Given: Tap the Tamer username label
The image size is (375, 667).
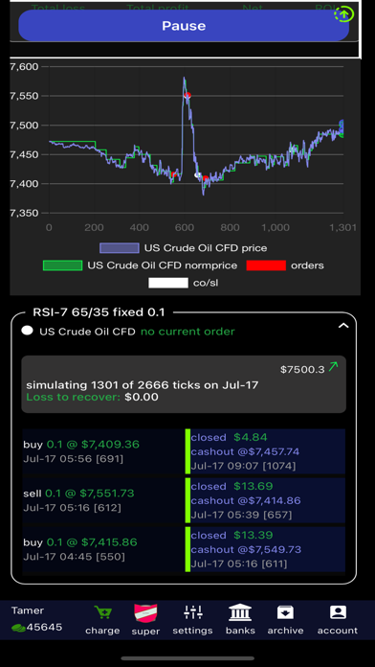Looking at the screenshot, I should (x=27, y=610).
